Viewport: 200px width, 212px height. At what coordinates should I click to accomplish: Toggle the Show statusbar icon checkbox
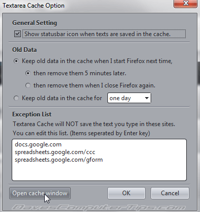coord(17,34)
